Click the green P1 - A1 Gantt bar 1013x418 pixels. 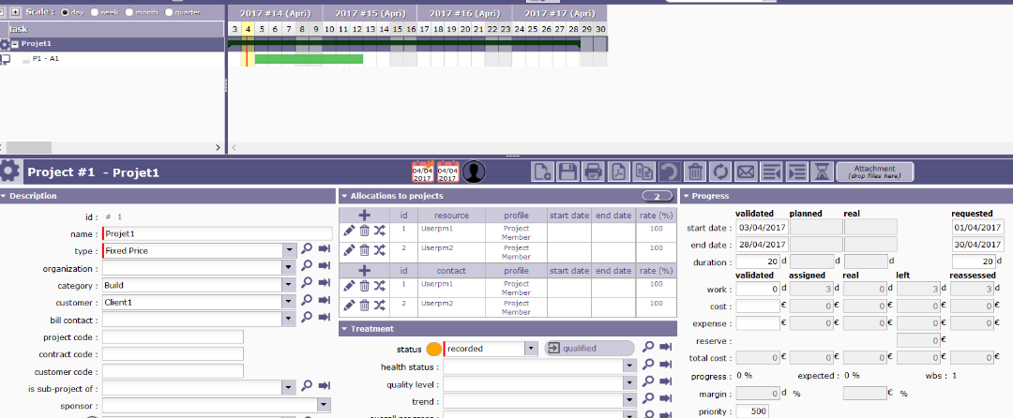(309, 59)
